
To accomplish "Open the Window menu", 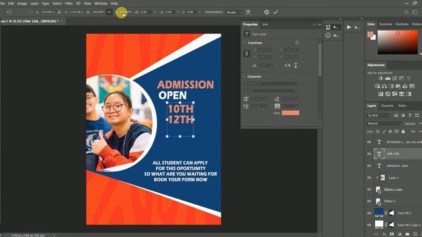I will pos(101,3).
